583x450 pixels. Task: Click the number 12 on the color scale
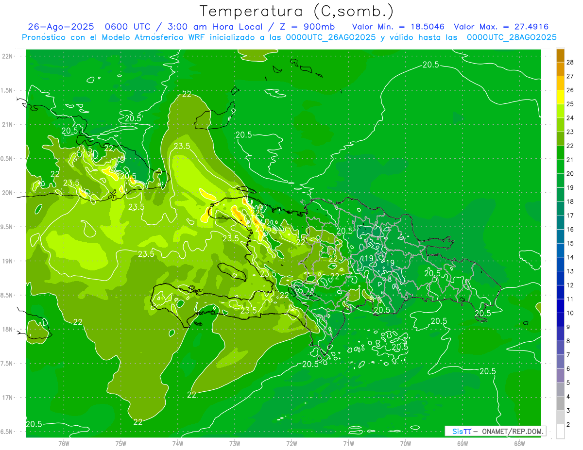click(x=570, y=285)
